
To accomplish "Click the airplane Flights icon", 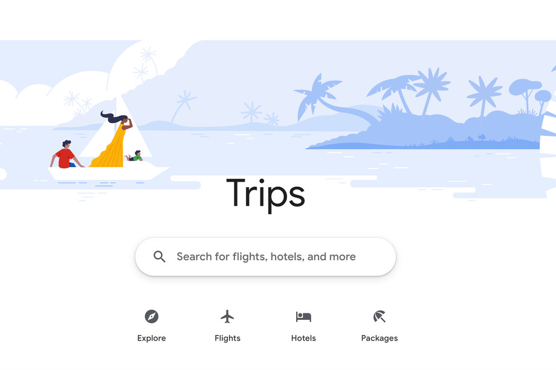I will click(x=227, y=316).
